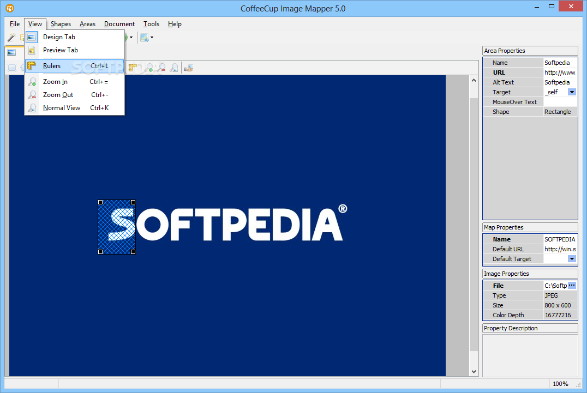Screen dimensions: 587x393
Task: Open dropdown arrow beside image export icon
Action: [152, 38]
